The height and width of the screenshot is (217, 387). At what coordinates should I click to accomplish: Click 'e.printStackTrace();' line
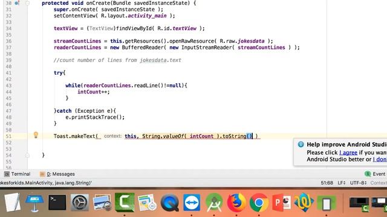tap(95, 117)
